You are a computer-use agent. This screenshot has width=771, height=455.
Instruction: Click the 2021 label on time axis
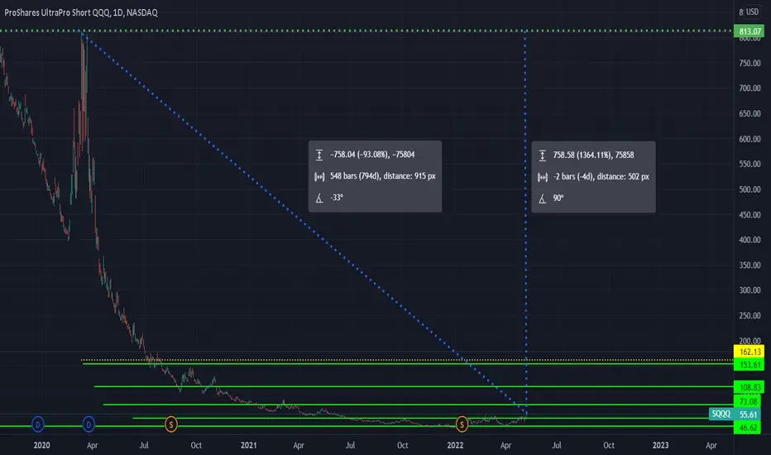[249, 445]
